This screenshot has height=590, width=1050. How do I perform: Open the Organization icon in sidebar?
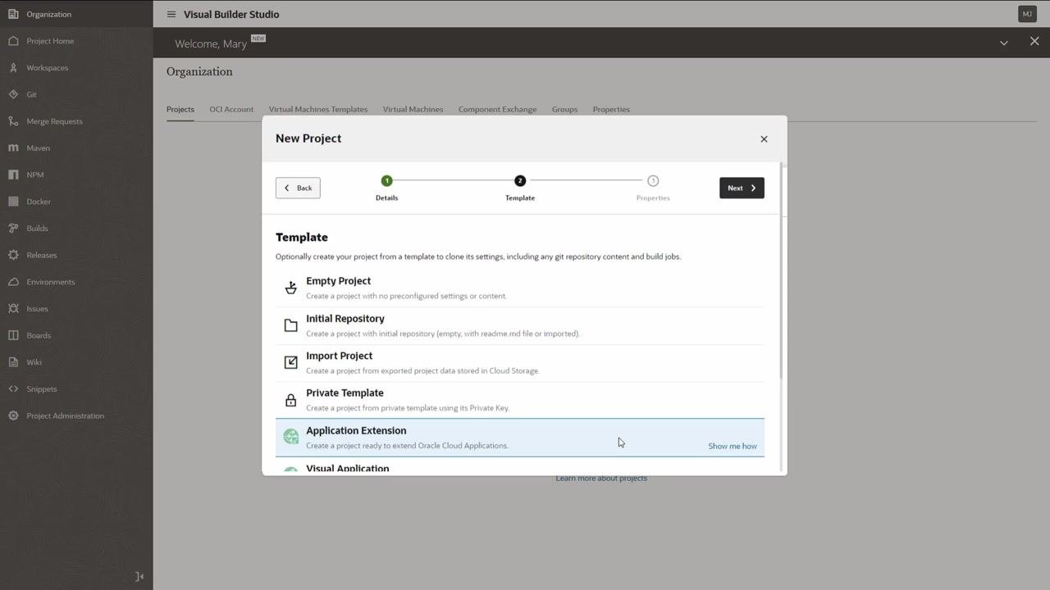[13, 14]
